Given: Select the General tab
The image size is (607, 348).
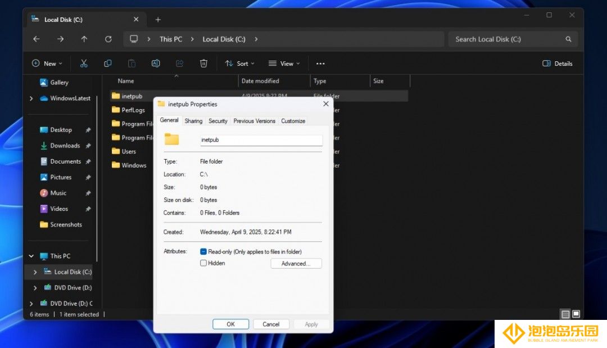Looking at the screenshot, I should 169,120.
